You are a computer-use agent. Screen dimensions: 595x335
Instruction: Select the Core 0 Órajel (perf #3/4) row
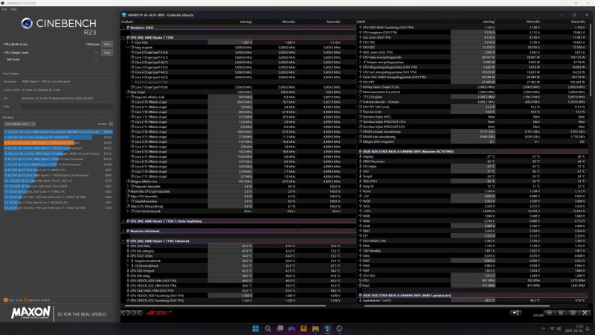pos(238,52)
